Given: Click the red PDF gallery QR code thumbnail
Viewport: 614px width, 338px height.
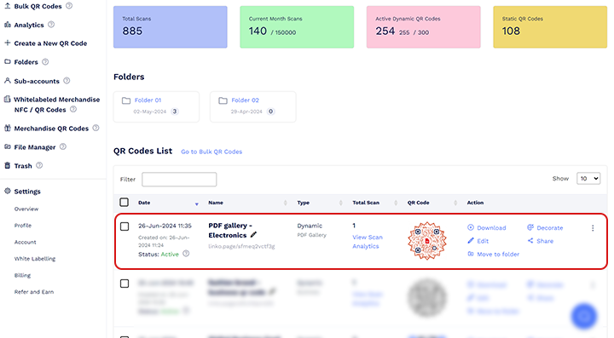Looking at the screenshot, I should [x=427, y=241].
